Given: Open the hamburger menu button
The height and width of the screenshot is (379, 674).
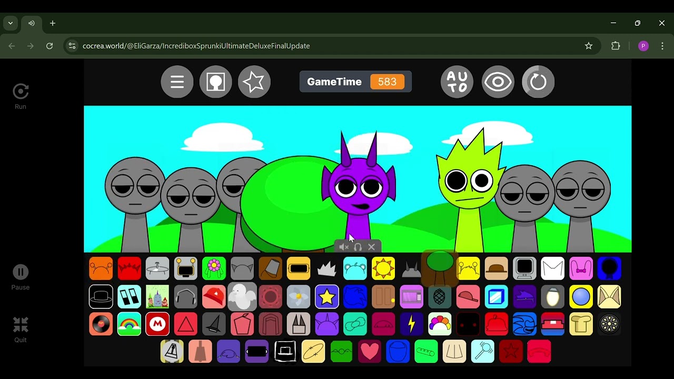Looking at the screenshot, I should [x=177, y=82].
